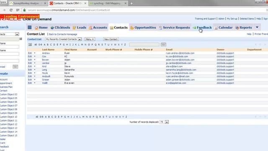The image size is (268, 151).
Task: Click the sidebar search Go button
Action: pyautogui.click(x=15, y=67)
